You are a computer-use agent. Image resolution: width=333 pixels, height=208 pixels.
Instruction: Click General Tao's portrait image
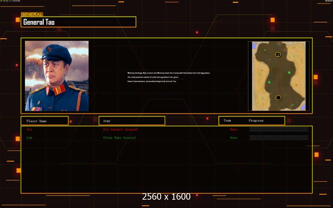(57, 76)
